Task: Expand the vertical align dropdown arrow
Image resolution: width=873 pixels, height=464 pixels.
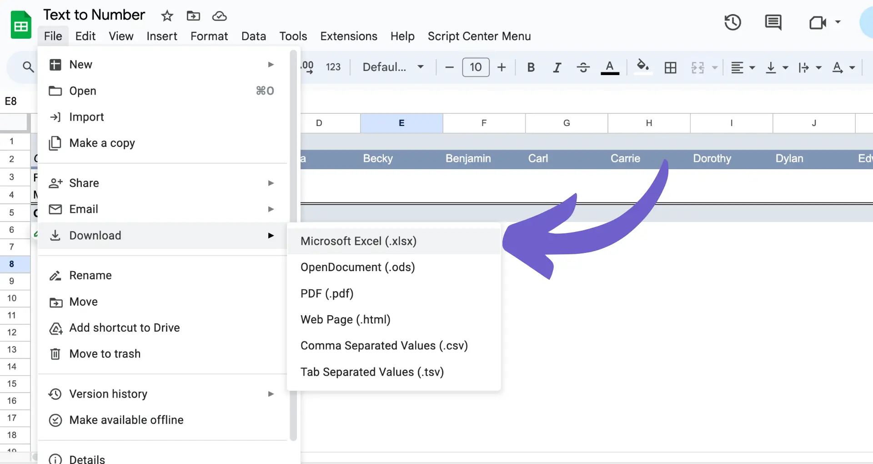Action: 785,67
